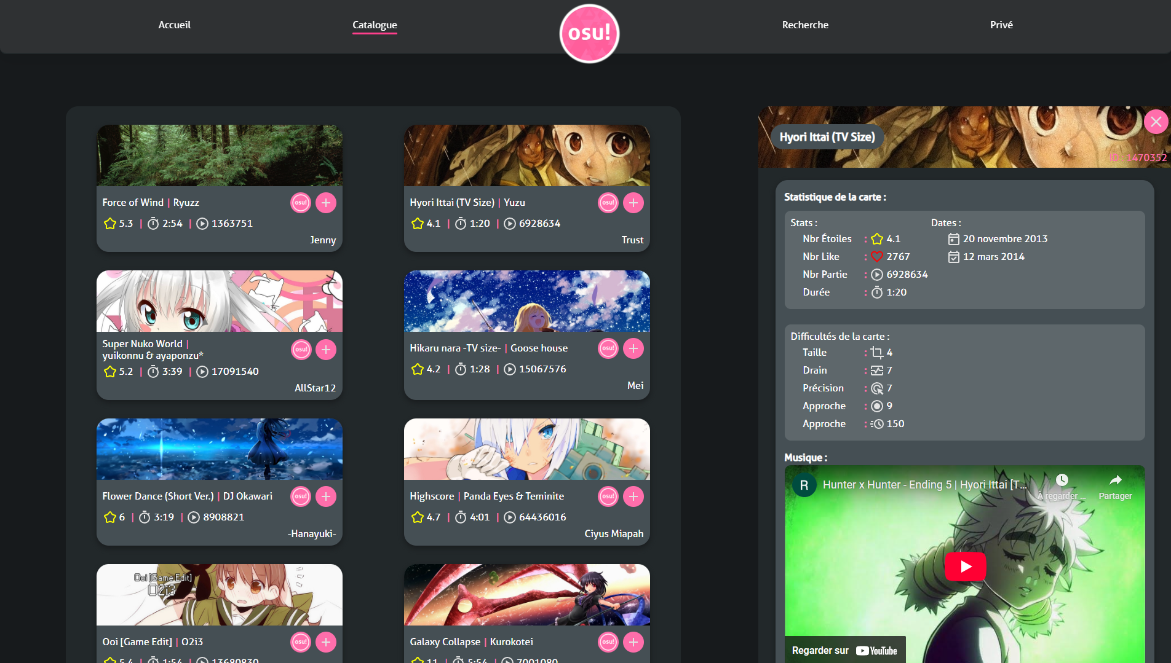Add Force of Wind with plus button
The image size is (1171, 663).
(326, 203)
